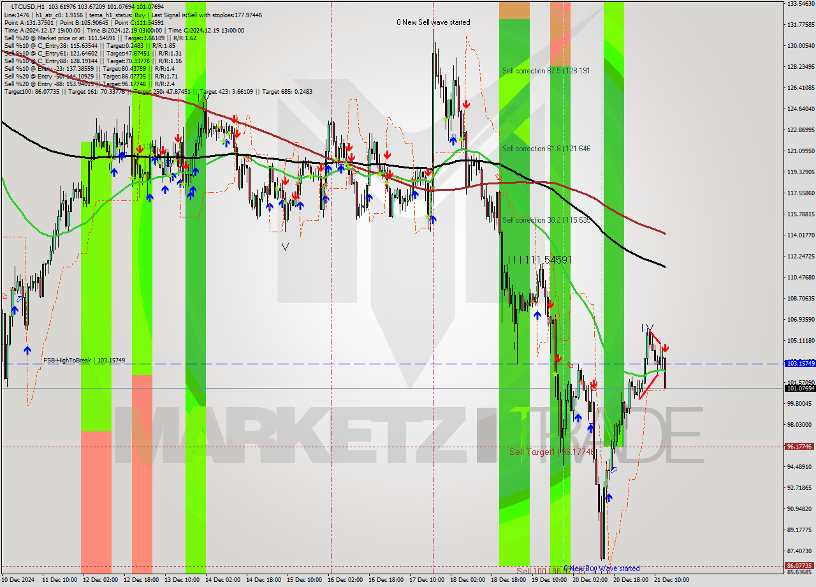
Task: Click the '11 Dec 10:00' time label
Action: pos(60,580)
